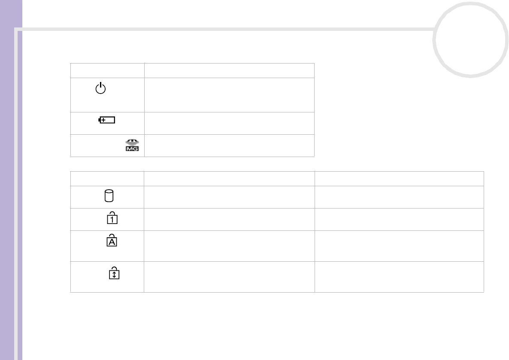Click the power indicator icon
The image size is (509, 360).
[100, 89]
